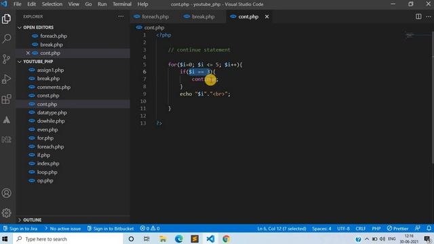
Task: Open the Edit menu
Action: [32, 4]
